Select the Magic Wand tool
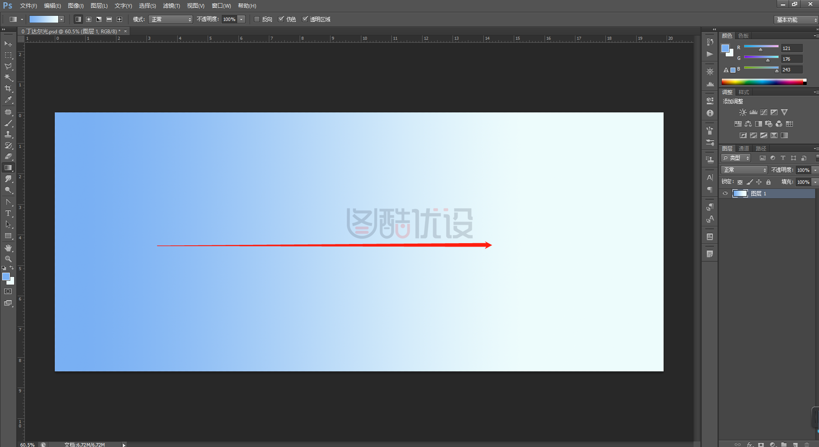819x447 pixels. [x=8, y=77]
